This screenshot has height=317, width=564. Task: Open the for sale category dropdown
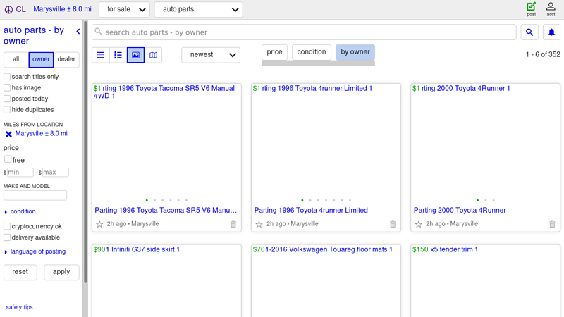click(x=125, y=9)
